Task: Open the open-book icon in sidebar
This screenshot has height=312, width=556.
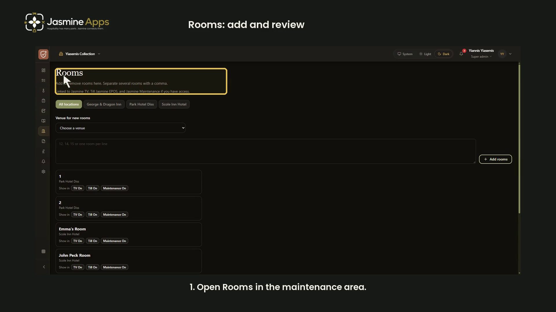Action: [43, 121]
